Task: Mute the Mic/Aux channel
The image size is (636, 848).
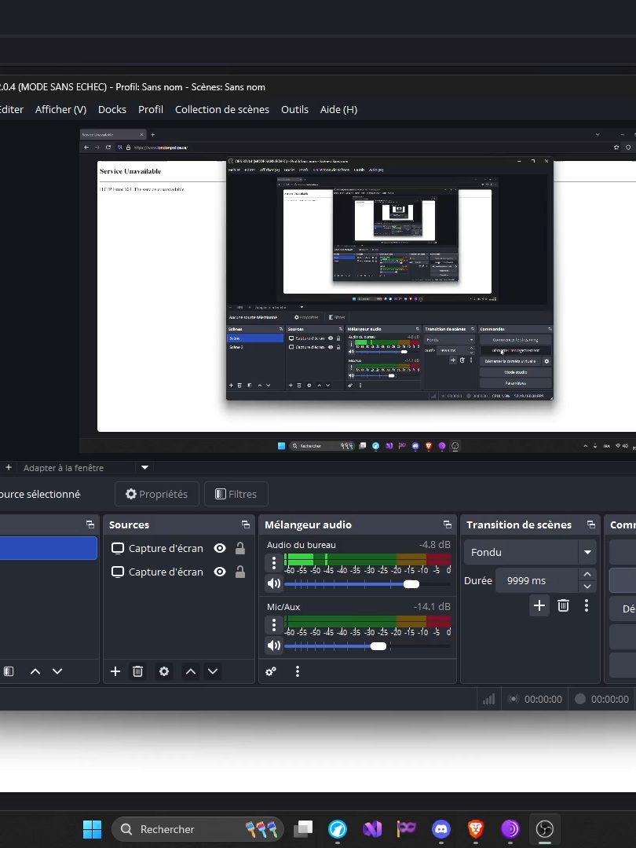Action: (274, 645)
